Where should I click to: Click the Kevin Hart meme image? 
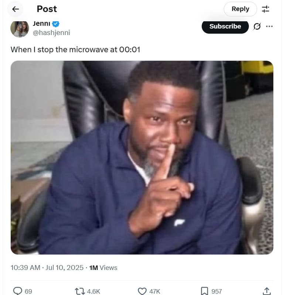pos(141,159)
